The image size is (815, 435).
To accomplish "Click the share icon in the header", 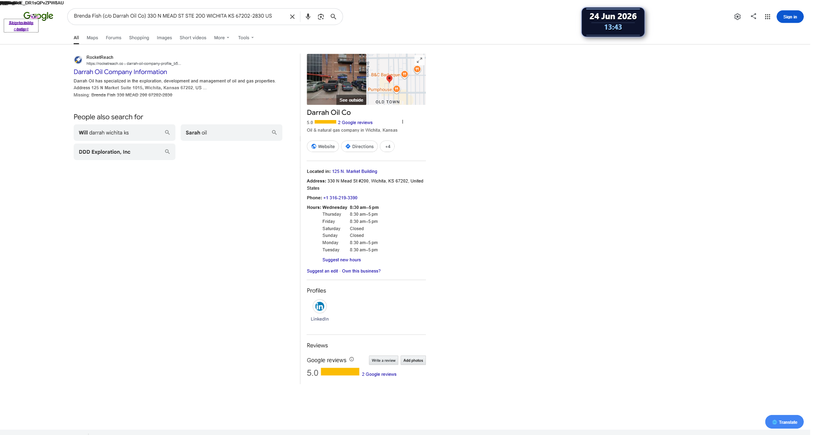I will click(x=753, y=16).
